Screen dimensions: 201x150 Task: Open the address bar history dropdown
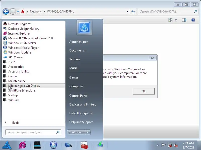pos(127,11)
